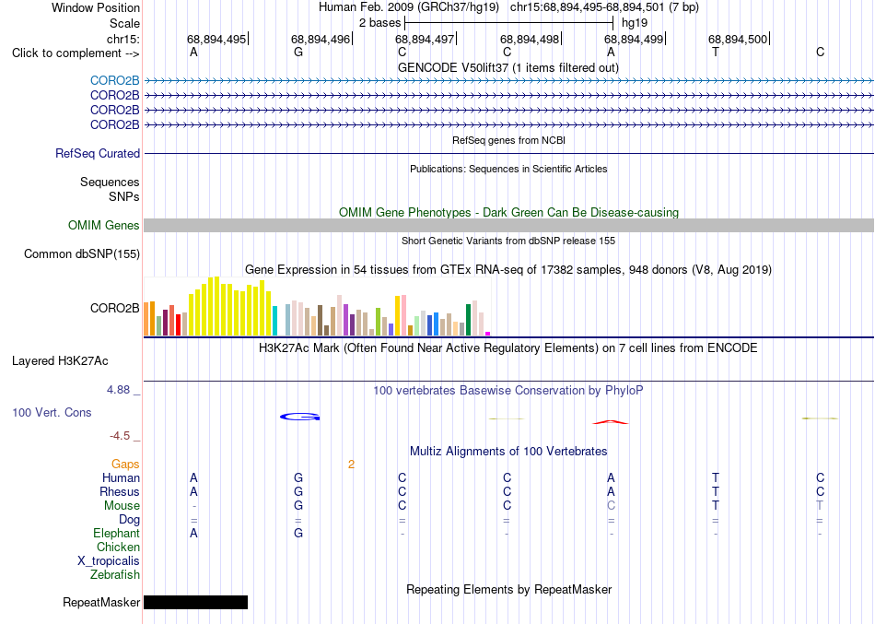Open Common dbSNP(155) track label
The width and height of the screenshot is (875, 624).
[81, 254]
